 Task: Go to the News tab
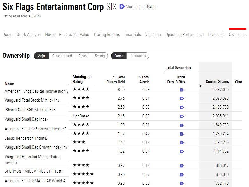pos(50,34)
